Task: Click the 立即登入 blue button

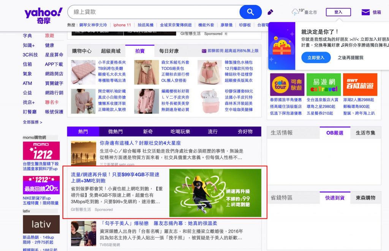Action: [316, 58]
